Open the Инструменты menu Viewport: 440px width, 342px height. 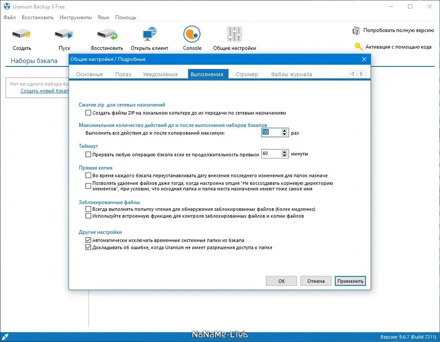click(x=76, y=18)
